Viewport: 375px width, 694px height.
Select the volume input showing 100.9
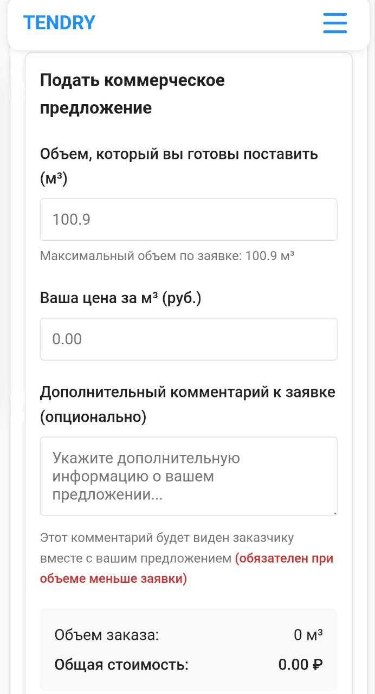[x=188, y=219]
